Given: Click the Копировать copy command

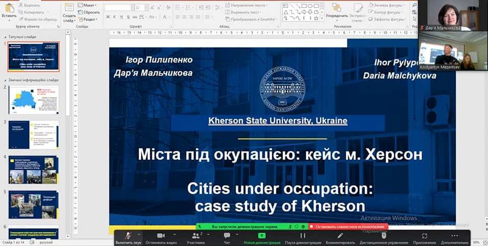Looking at the screenshot, I should pos(32,12).
